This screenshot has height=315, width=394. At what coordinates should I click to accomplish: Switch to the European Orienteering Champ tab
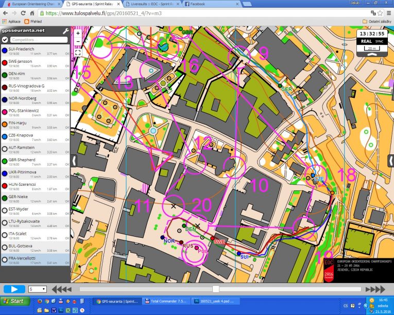tap(34, 4)
